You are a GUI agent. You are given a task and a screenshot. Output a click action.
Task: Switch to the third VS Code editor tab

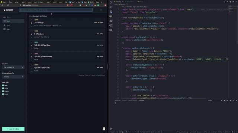pyautogui.click(x=141, y=1)
